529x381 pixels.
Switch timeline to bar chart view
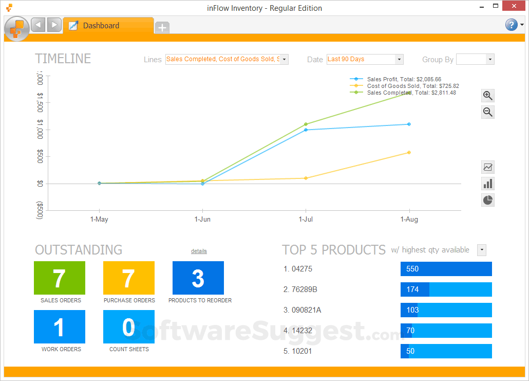coord(488,184)
